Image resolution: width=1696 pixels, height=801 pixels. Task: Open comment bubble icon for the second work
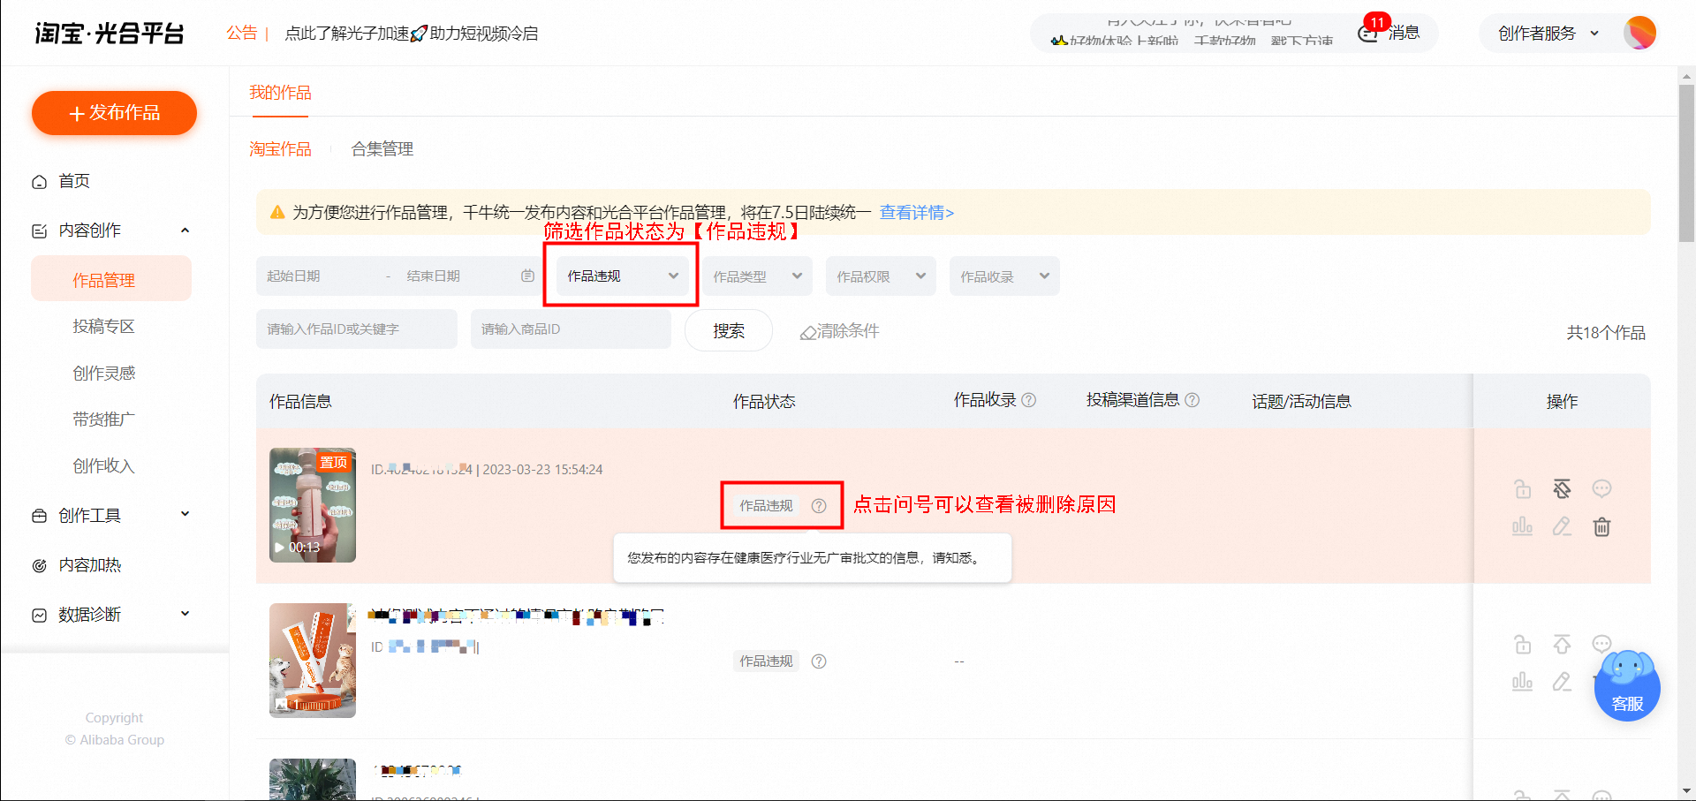(1601, 643)
